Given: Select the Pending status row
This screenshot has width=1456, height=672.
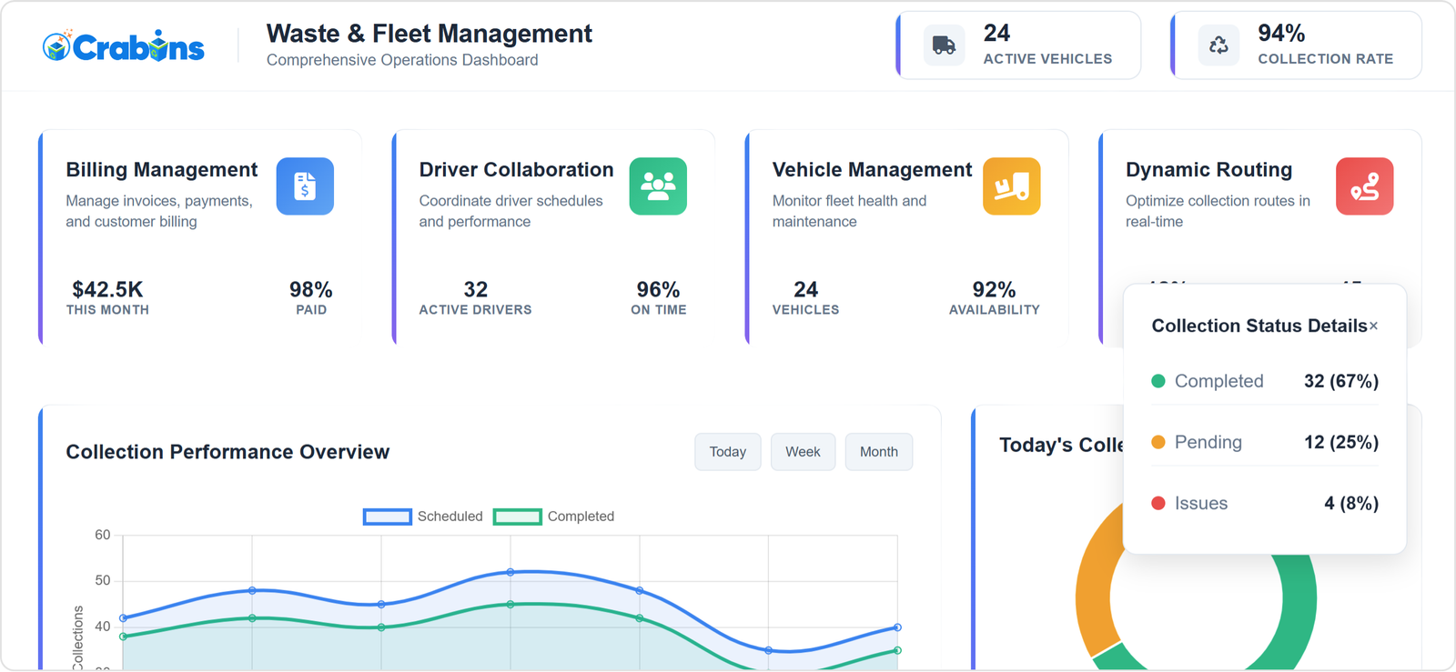Looking at the screenshot, I should 1264,443.
